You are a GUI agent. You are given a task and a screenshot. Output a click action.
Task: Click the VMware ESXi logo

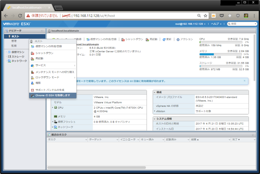[x=17, y=24]
